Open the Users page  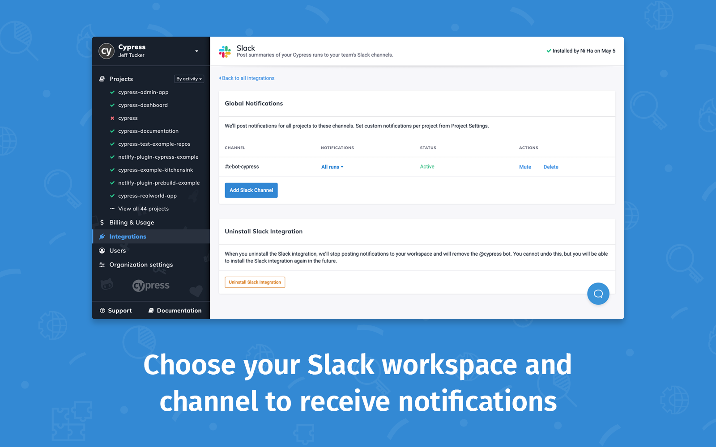118,251
